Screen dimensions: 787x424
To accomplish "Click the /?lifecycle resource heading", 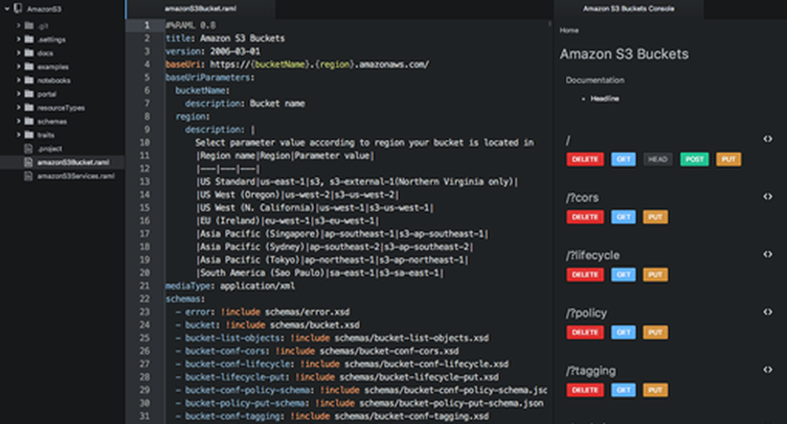I will (593, 256).
